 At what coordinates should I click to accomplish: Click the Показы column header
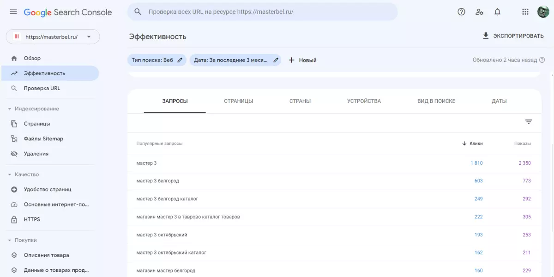point(522,144)
